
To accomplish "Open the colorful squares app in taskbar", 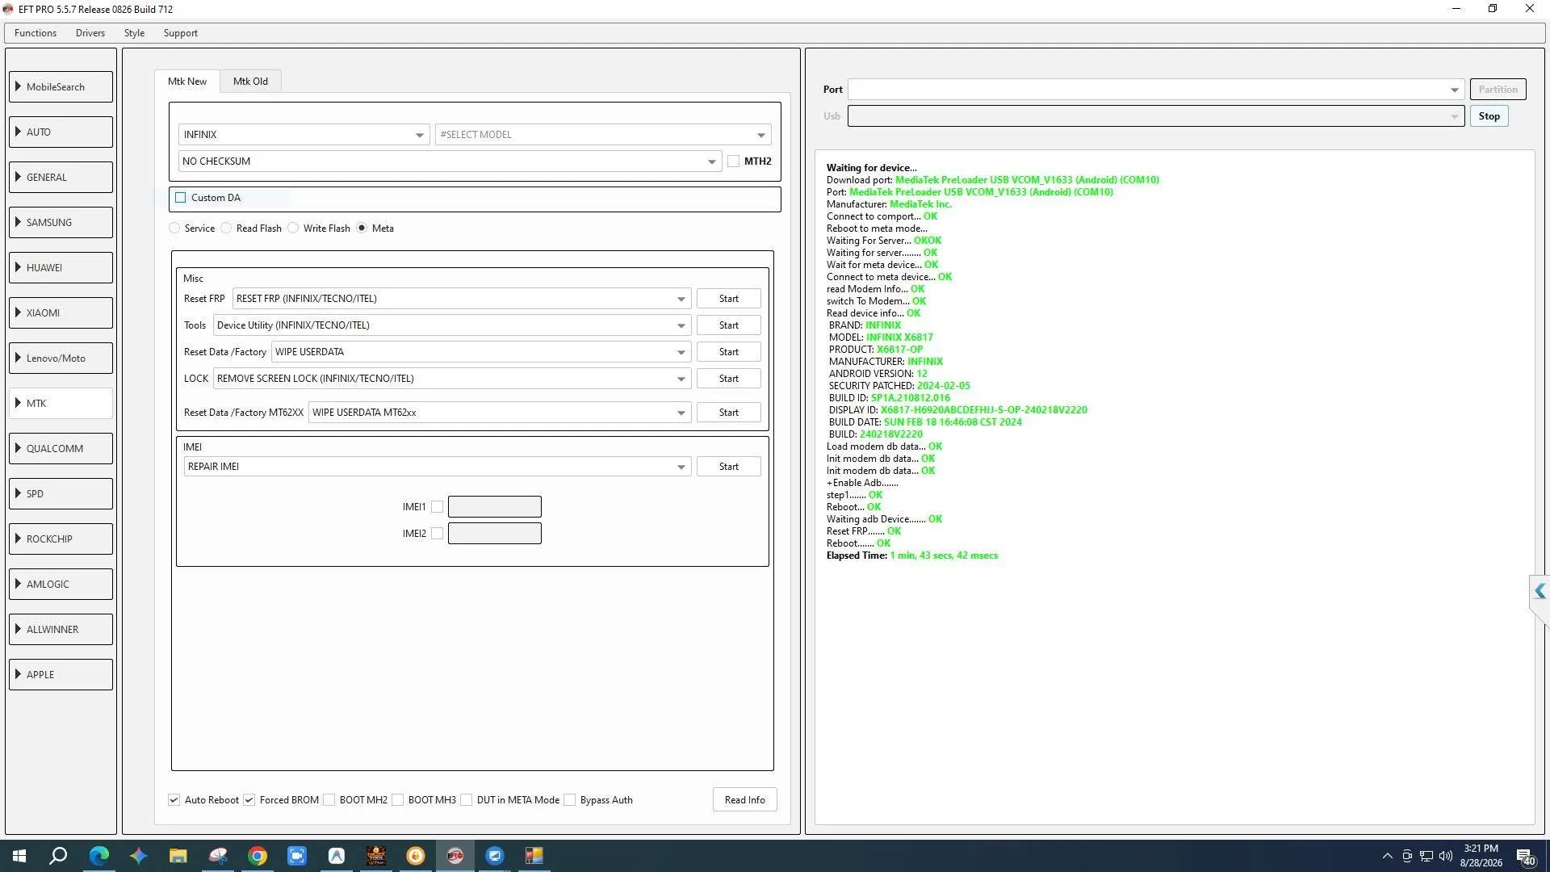I will (x=534, y=856).
